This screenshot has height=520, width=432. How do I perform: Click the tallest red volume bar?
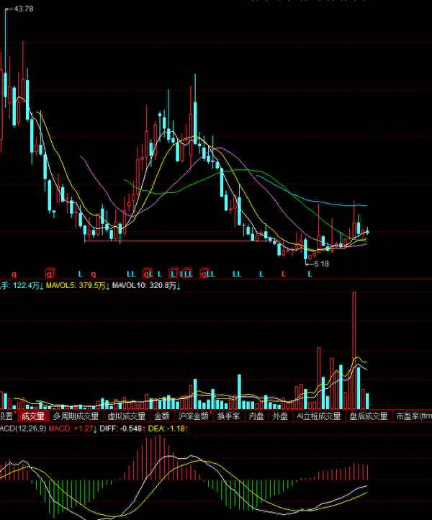[354, 346]
